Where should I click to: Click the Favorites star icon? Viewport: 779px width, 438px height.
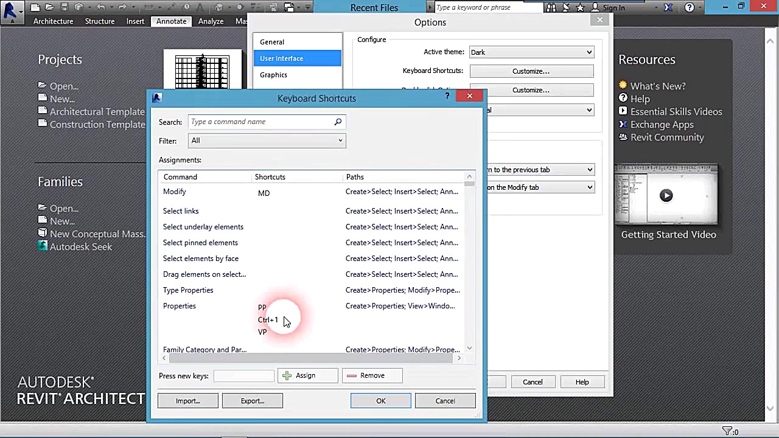tap(580, 8)
